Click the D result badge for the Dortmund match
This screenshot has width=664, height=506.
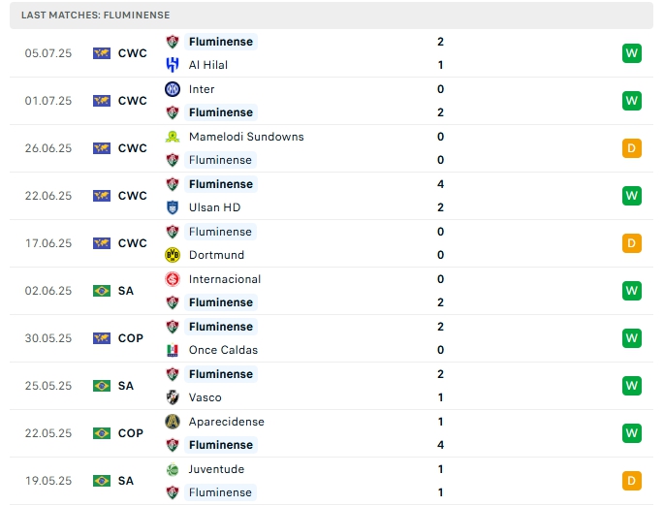632,243
